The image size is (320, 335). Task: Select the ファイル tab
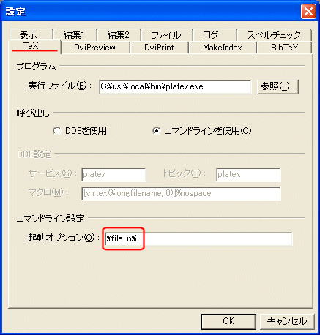[x=167, y=35]
